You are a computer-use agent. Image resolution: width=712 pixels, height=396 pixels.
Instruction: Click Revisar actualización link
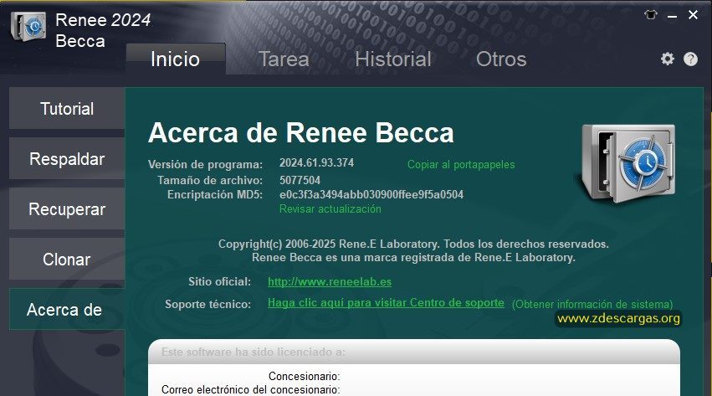(x=330, y=209)
